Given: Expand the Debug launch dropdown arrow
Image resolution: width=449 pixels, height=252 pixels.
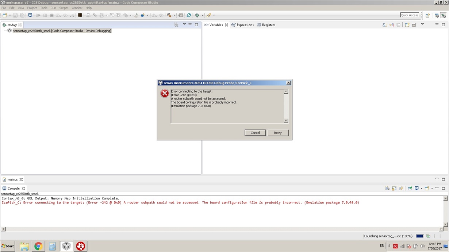Looking at the screenshot, I should [202, 15].
